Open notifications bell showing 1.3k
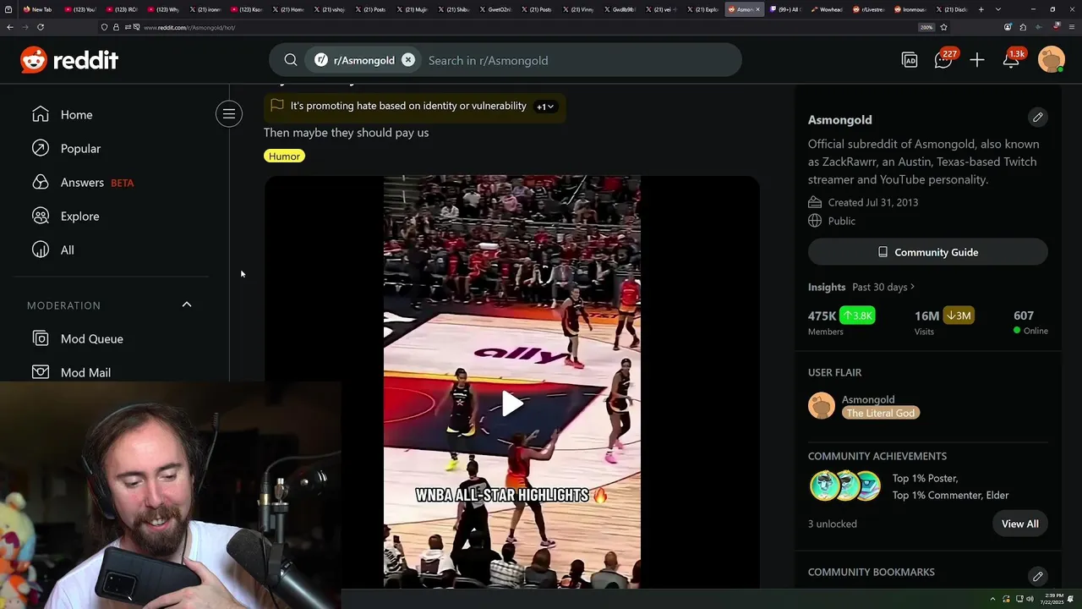The height and width of the screenshot is (609, 1082). [1012, 60]
